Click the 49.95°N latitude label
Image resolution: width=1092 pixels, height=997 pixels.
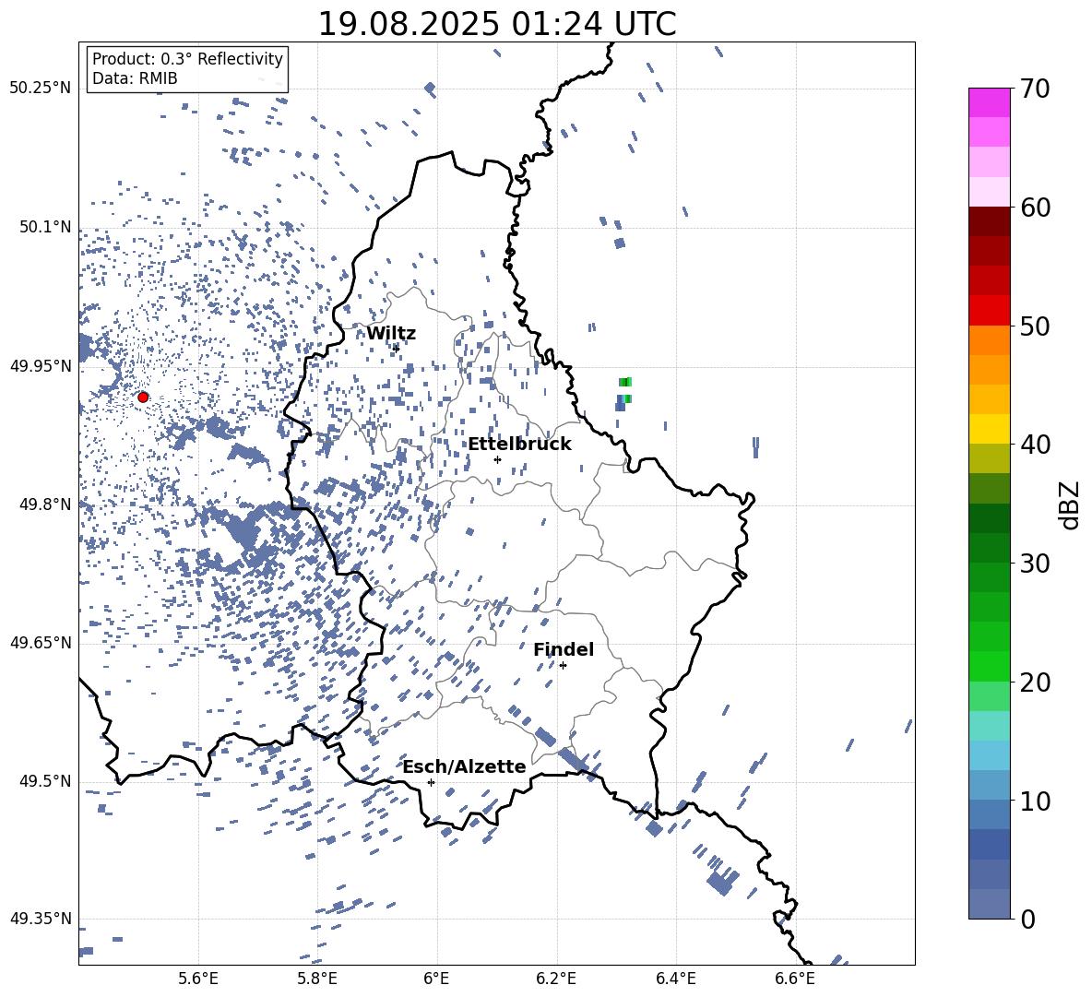point(41,366)
